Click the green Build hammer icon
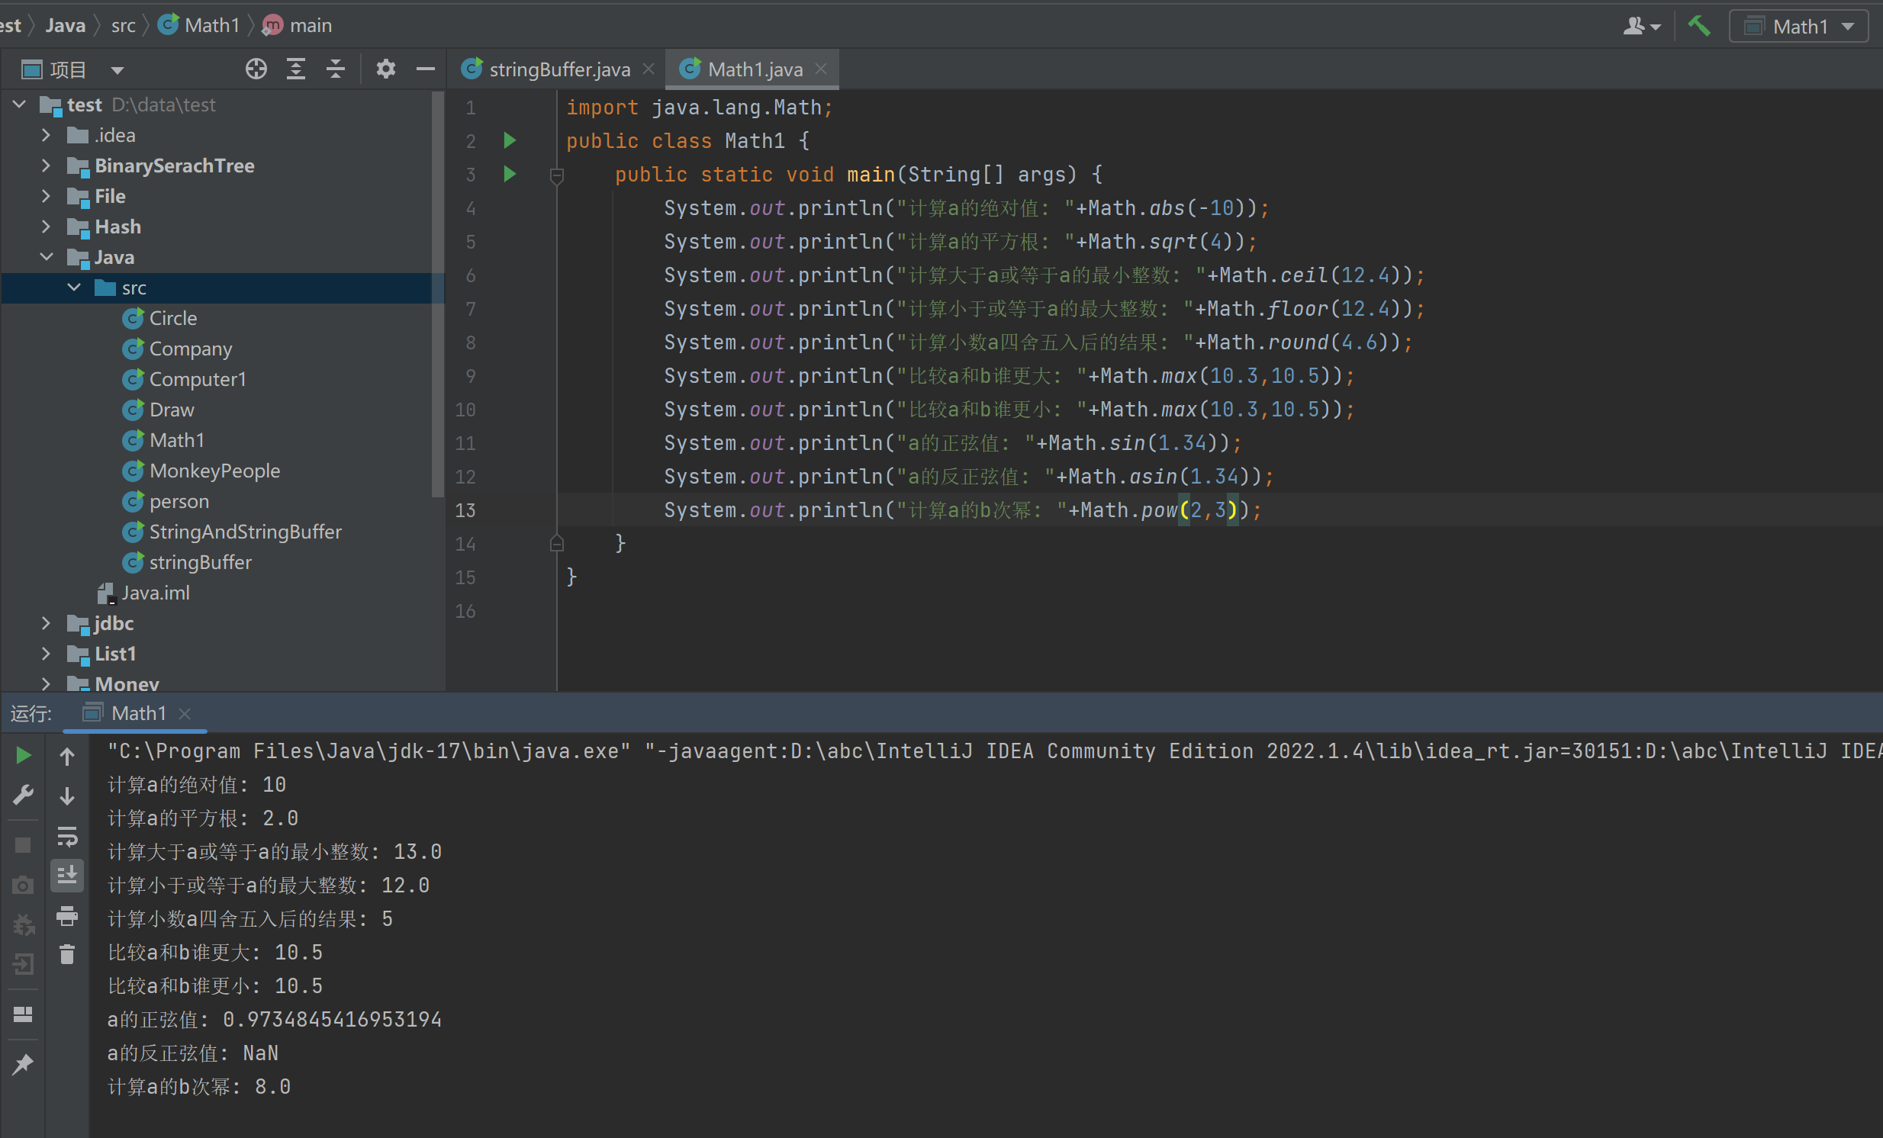 click(x=1698, y=26)
